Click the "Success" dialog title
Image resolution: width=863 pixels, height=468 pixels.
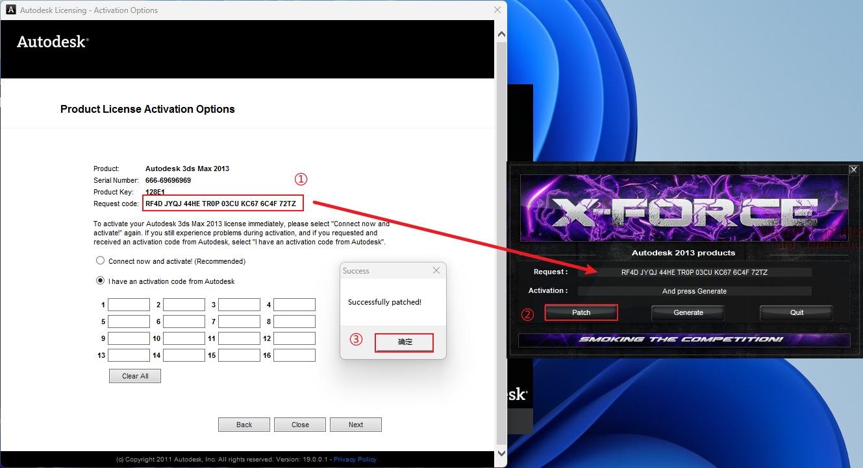coord(356,271)
